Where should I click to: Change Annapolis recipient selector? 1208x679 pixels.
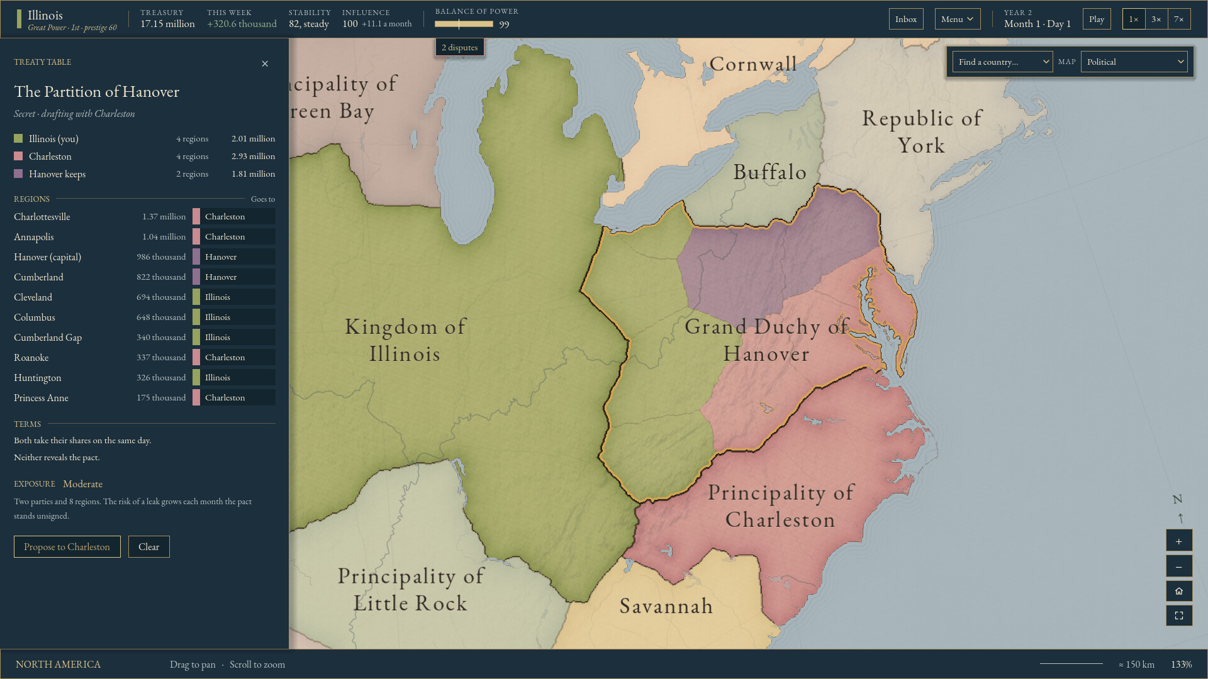(x=234, y=236)
